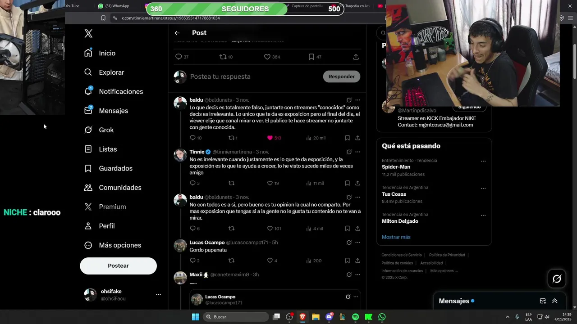Bookmark Lucas Ocampo's comment
This screenshot has width=577, height=324.
point(348,261)
